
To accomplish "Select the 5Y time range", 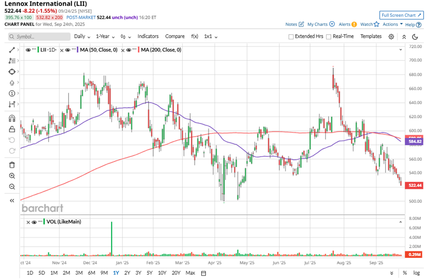I will coord(150,272).
